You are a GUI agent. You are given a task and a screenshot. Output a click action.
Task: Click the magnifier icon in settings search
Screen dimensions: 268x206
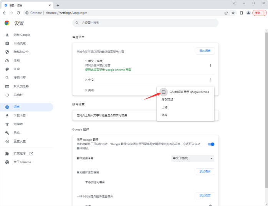click(x=77, y=23)
